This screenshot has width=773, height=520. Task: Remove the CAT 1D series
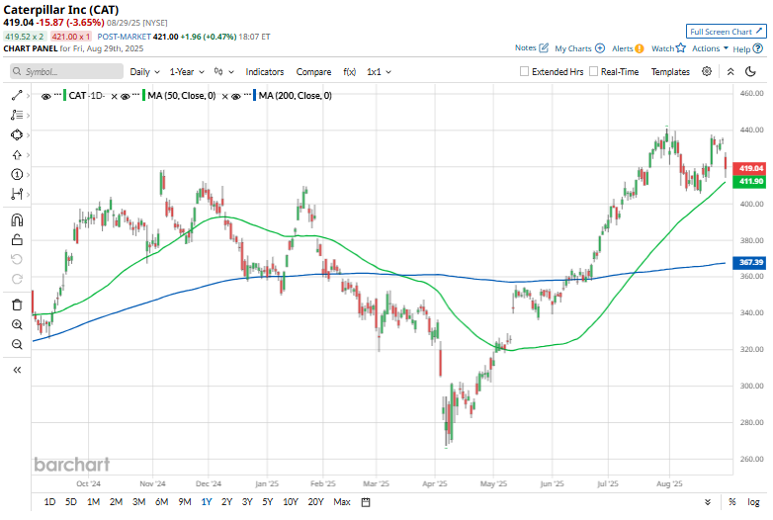coord(114,97)
